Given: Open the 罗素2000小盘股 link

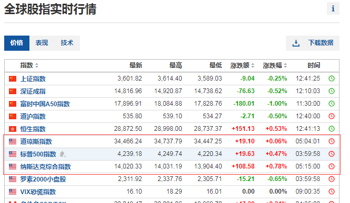Looking at the screenshot, I should (x=43, y=179).
